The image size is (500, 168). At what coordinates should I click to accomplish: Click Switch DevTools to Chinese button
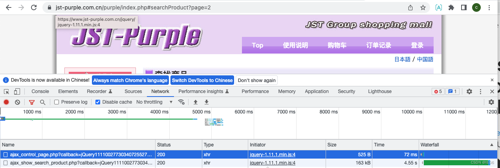pos(202,80)
